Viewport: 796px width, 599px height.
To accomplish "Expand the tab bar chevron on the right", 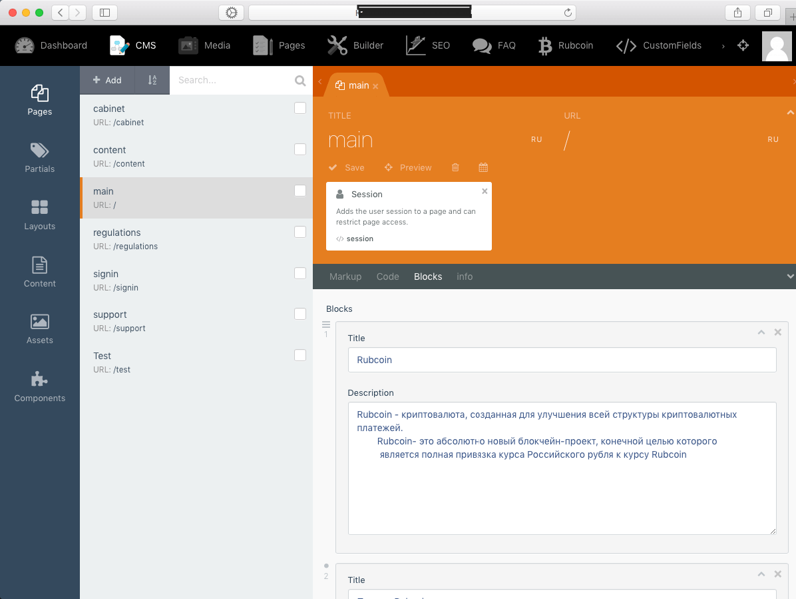I will [x=790, y=277].
